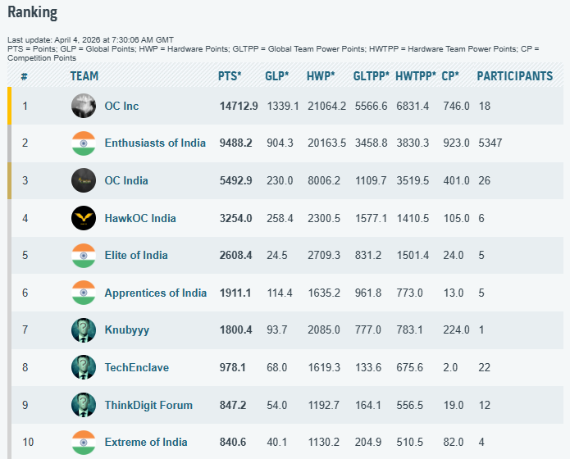The width and height of the screenshot is (570, 459).
Task: Click the Enthusiasts of India flag avatar
Action: click(x=84, y=143)
